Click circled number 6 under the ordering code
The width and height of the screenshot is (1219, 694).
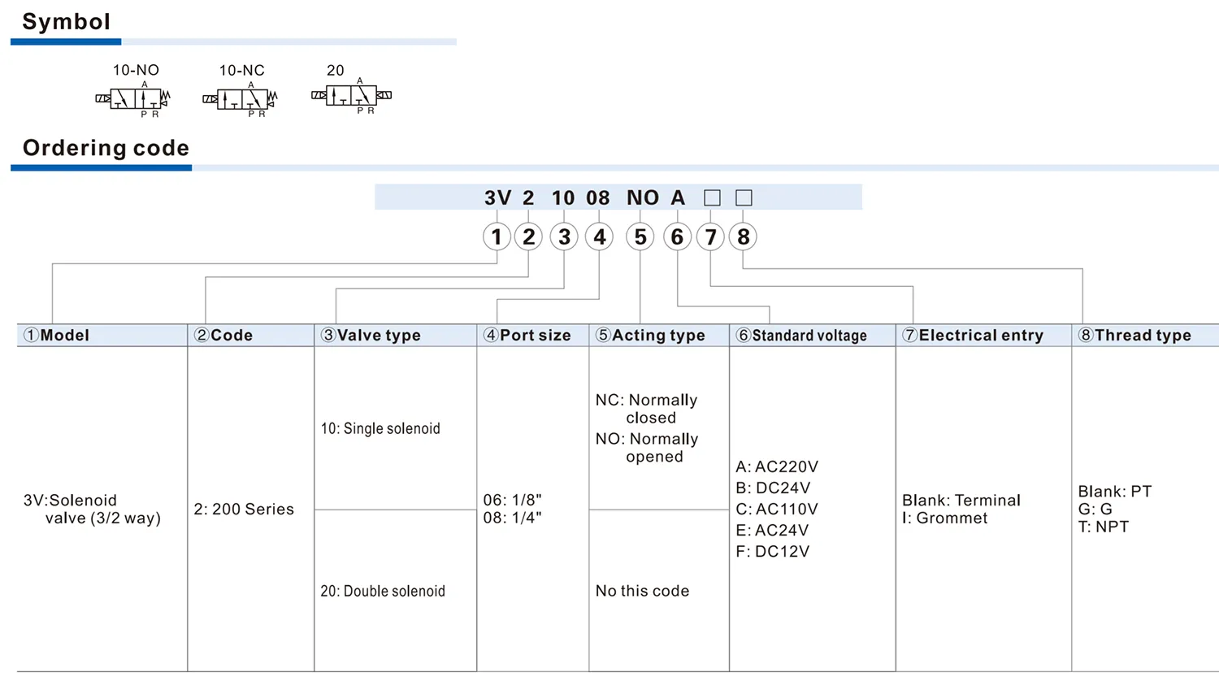coord(677,236)
